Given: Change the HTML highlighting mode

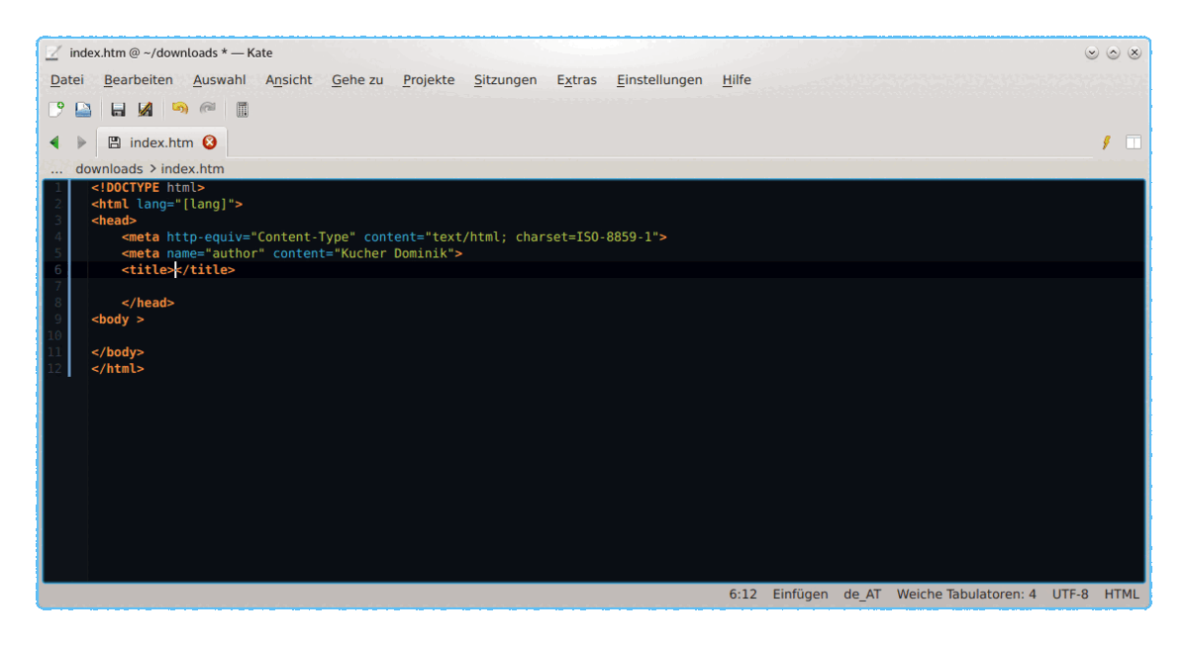Looking at the screenshot, I should [x=1122, y=595].
